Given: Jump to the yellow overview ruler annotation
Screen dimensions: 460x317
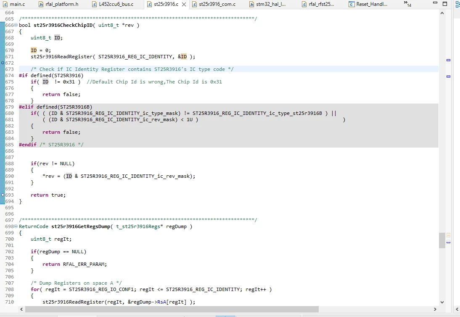Looking at the screenshot, I should point(448,235).
